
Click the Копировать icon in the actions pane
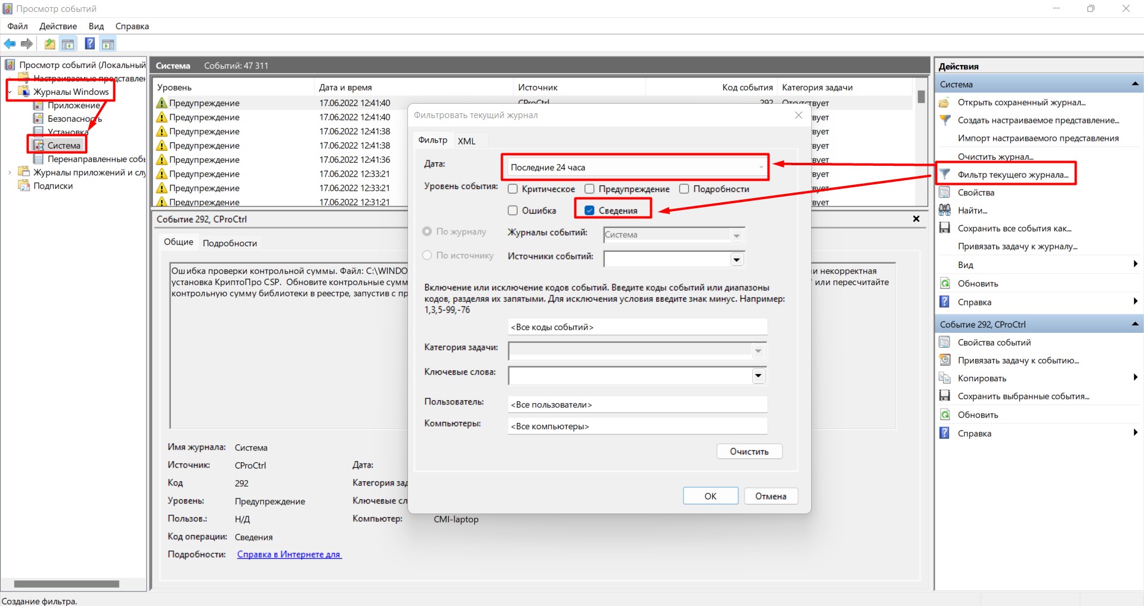tap(944, 378)
